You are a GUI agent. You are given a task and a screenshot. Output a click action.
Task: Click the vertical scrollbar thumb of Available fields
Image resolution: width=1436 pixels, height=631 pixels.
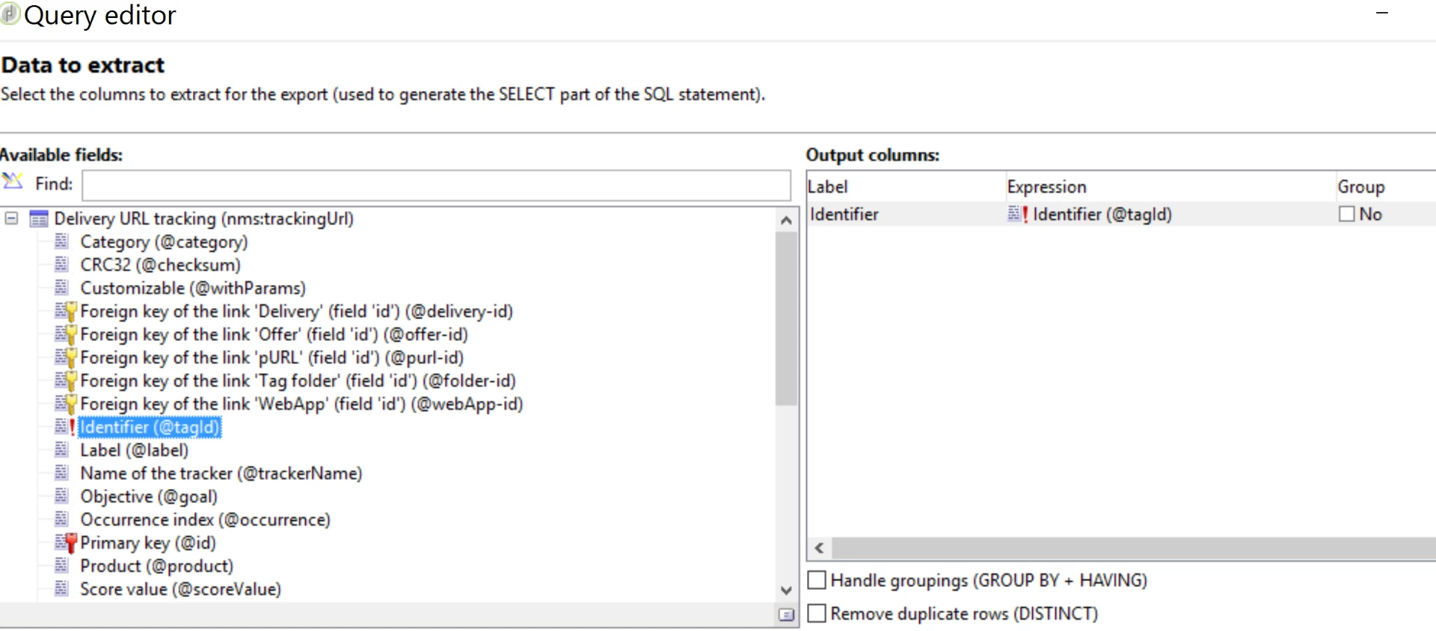786,318
